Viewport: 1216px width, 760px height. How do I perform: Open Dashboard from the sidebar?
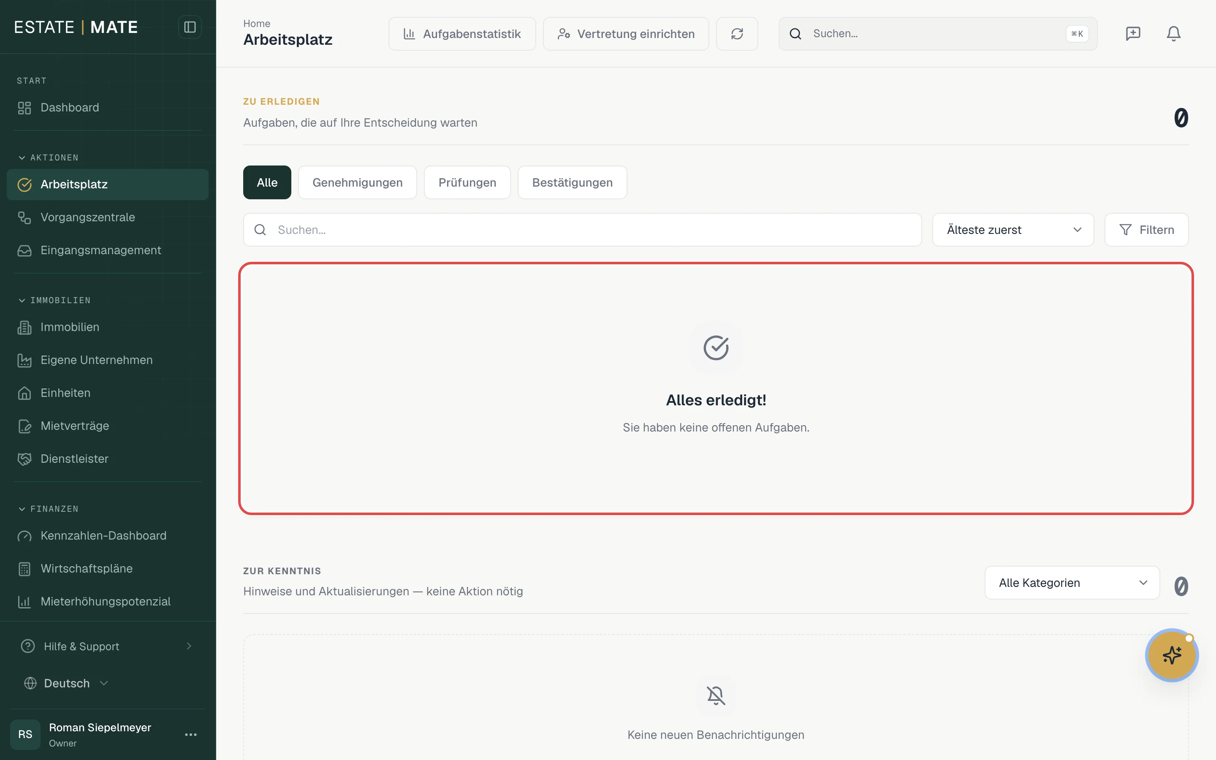[x=108, y=108]
